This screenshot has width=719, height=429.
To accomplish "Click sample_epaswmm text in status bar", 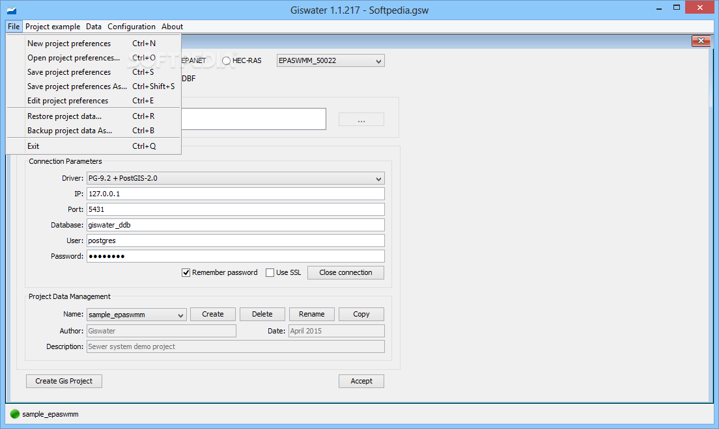I will tap(50, 414).
